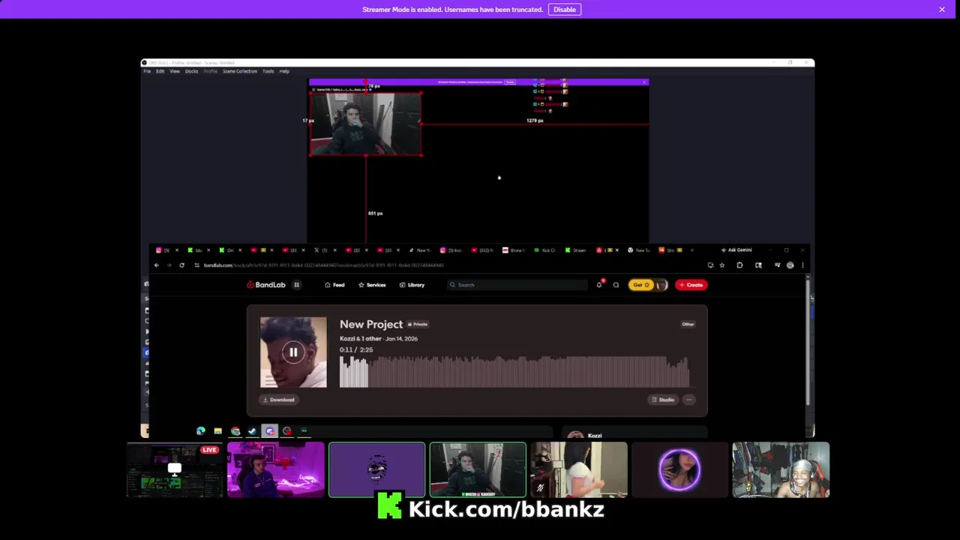Viewport: 960px width, 540px height.
Task: Open the Feed page
Action: point(334,285)
